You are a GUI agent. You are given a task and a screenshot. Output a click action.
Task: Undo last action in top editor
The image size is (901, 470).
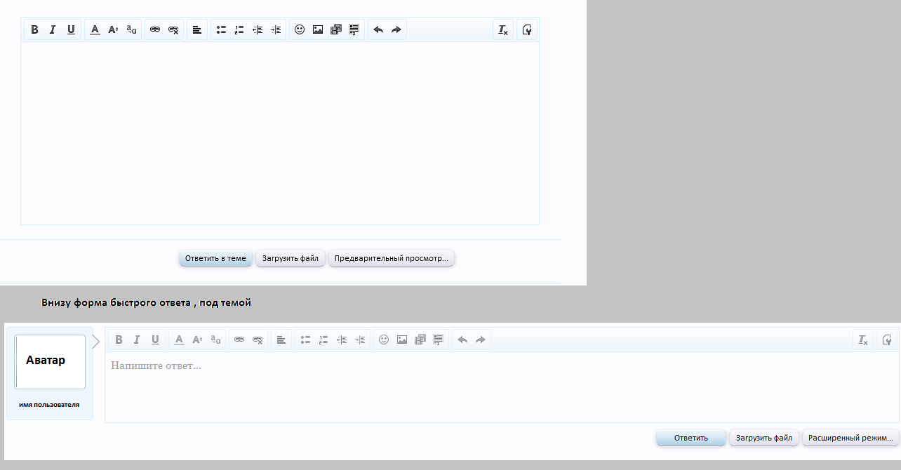(x=378, y=29)
